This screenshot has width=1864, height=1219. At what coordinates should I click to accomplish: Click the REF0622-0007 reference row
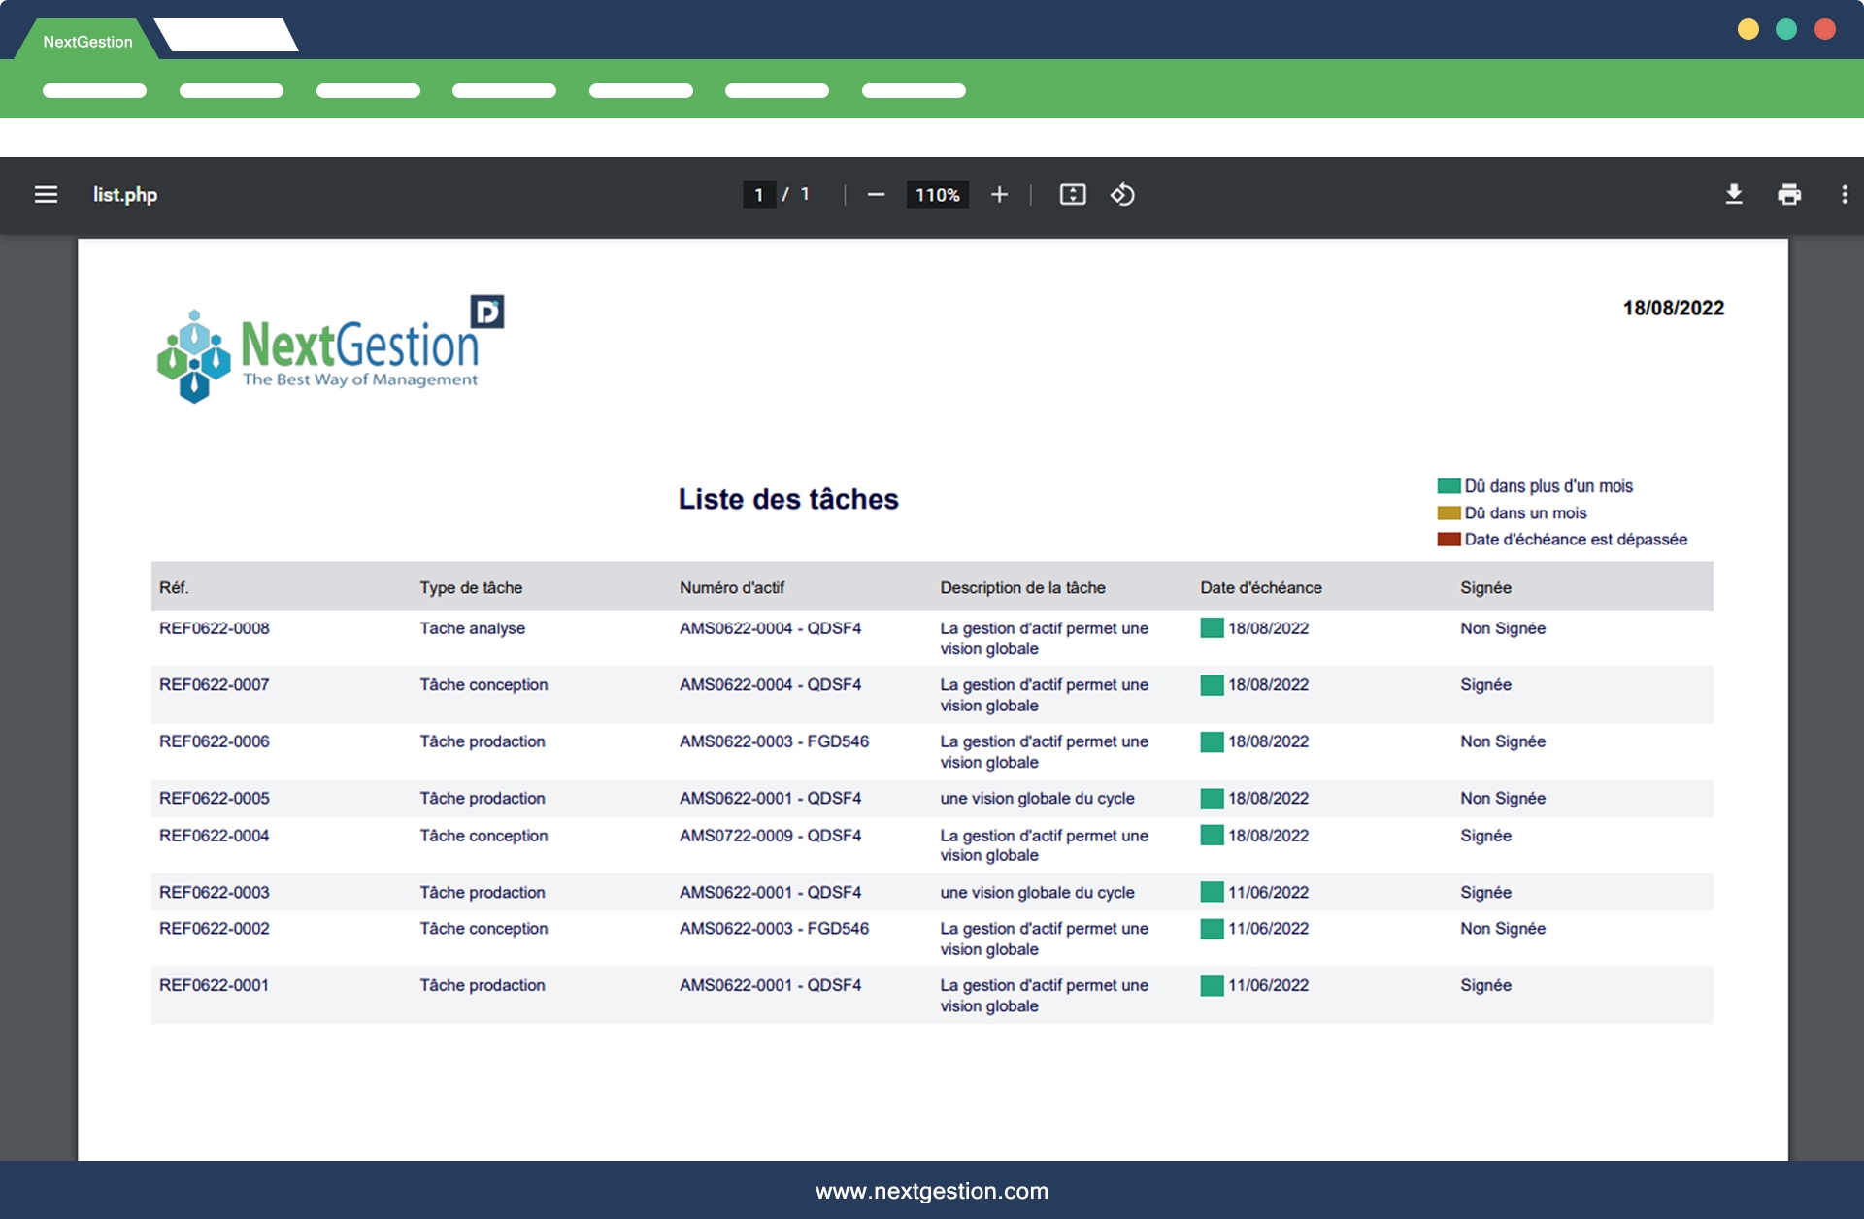pos(215,684)
